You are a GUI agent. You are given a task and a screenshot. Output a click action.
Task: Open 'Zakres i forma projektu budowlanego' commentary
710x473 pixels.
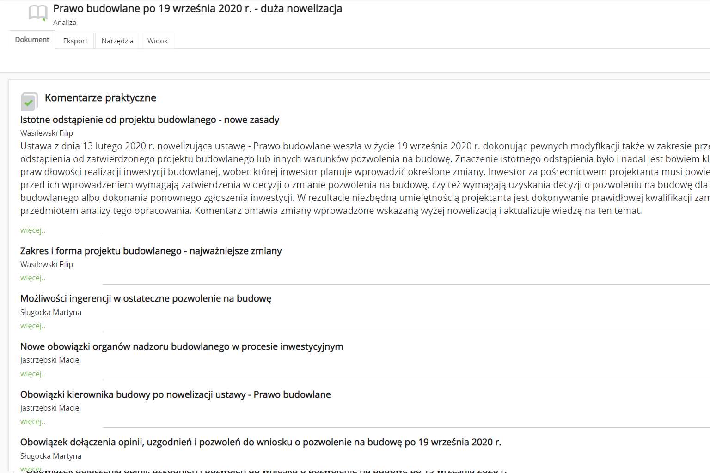(x=151, y=251)
